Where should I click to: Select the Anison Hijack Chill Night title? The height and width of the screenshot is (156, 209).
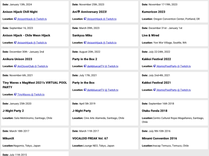(20, 12)
